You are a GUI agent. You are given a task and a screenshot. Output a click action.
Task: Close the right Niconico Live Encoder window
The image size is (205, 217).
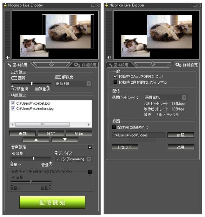click(x=199, y=5)
